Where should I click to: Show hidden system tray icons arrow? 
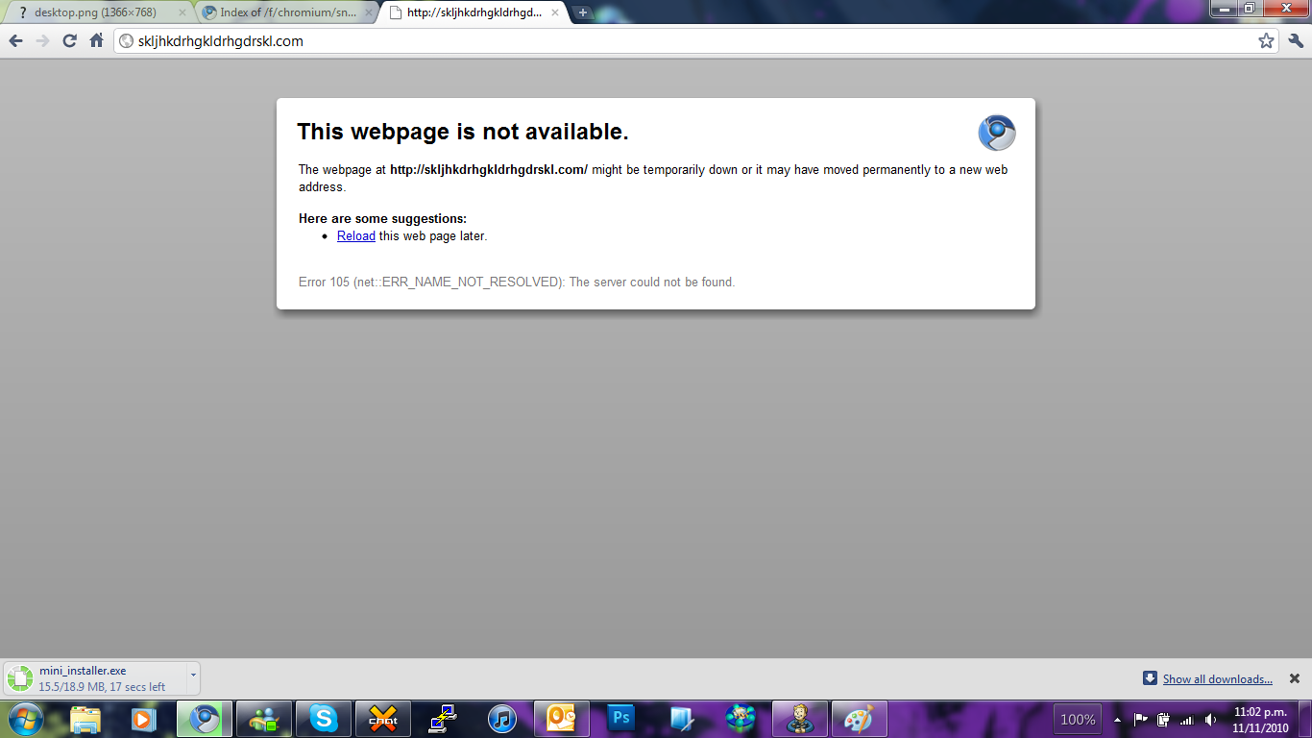click(x=1117, y=720)
